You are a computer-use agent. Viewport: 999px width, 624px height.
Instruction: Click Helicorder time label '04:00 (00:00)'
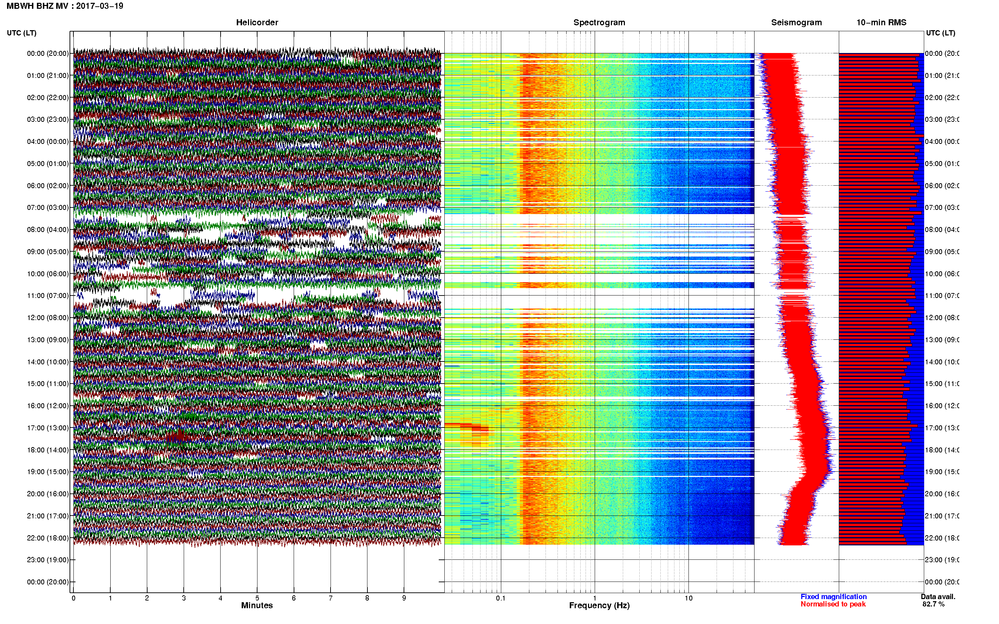coord(48,141)
